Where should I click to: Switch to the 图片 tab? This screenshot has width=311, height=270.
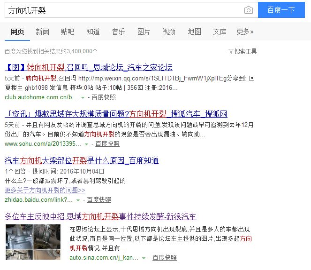coord(144,32)
